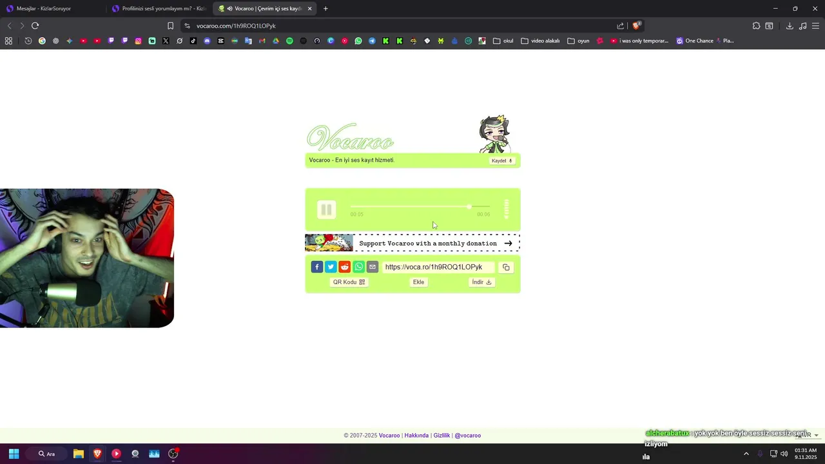Open the oyun bookmarks folder

578,41
